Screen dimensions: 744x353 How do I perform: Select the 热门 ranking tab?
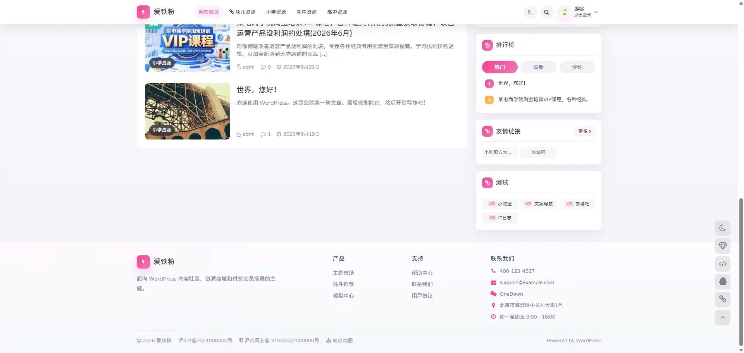499,67
